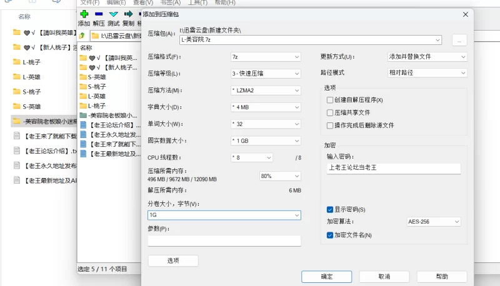The image size is (500, 286).
Task: Click S-英雄 folder icon in Explorer window
Action: click(17, 106)
